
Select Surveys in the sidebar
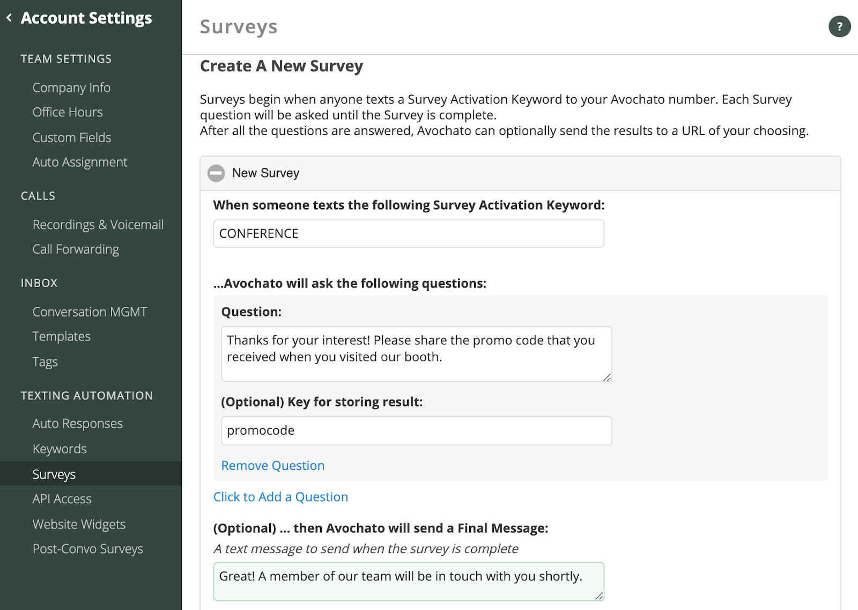[x=54, y=474]
